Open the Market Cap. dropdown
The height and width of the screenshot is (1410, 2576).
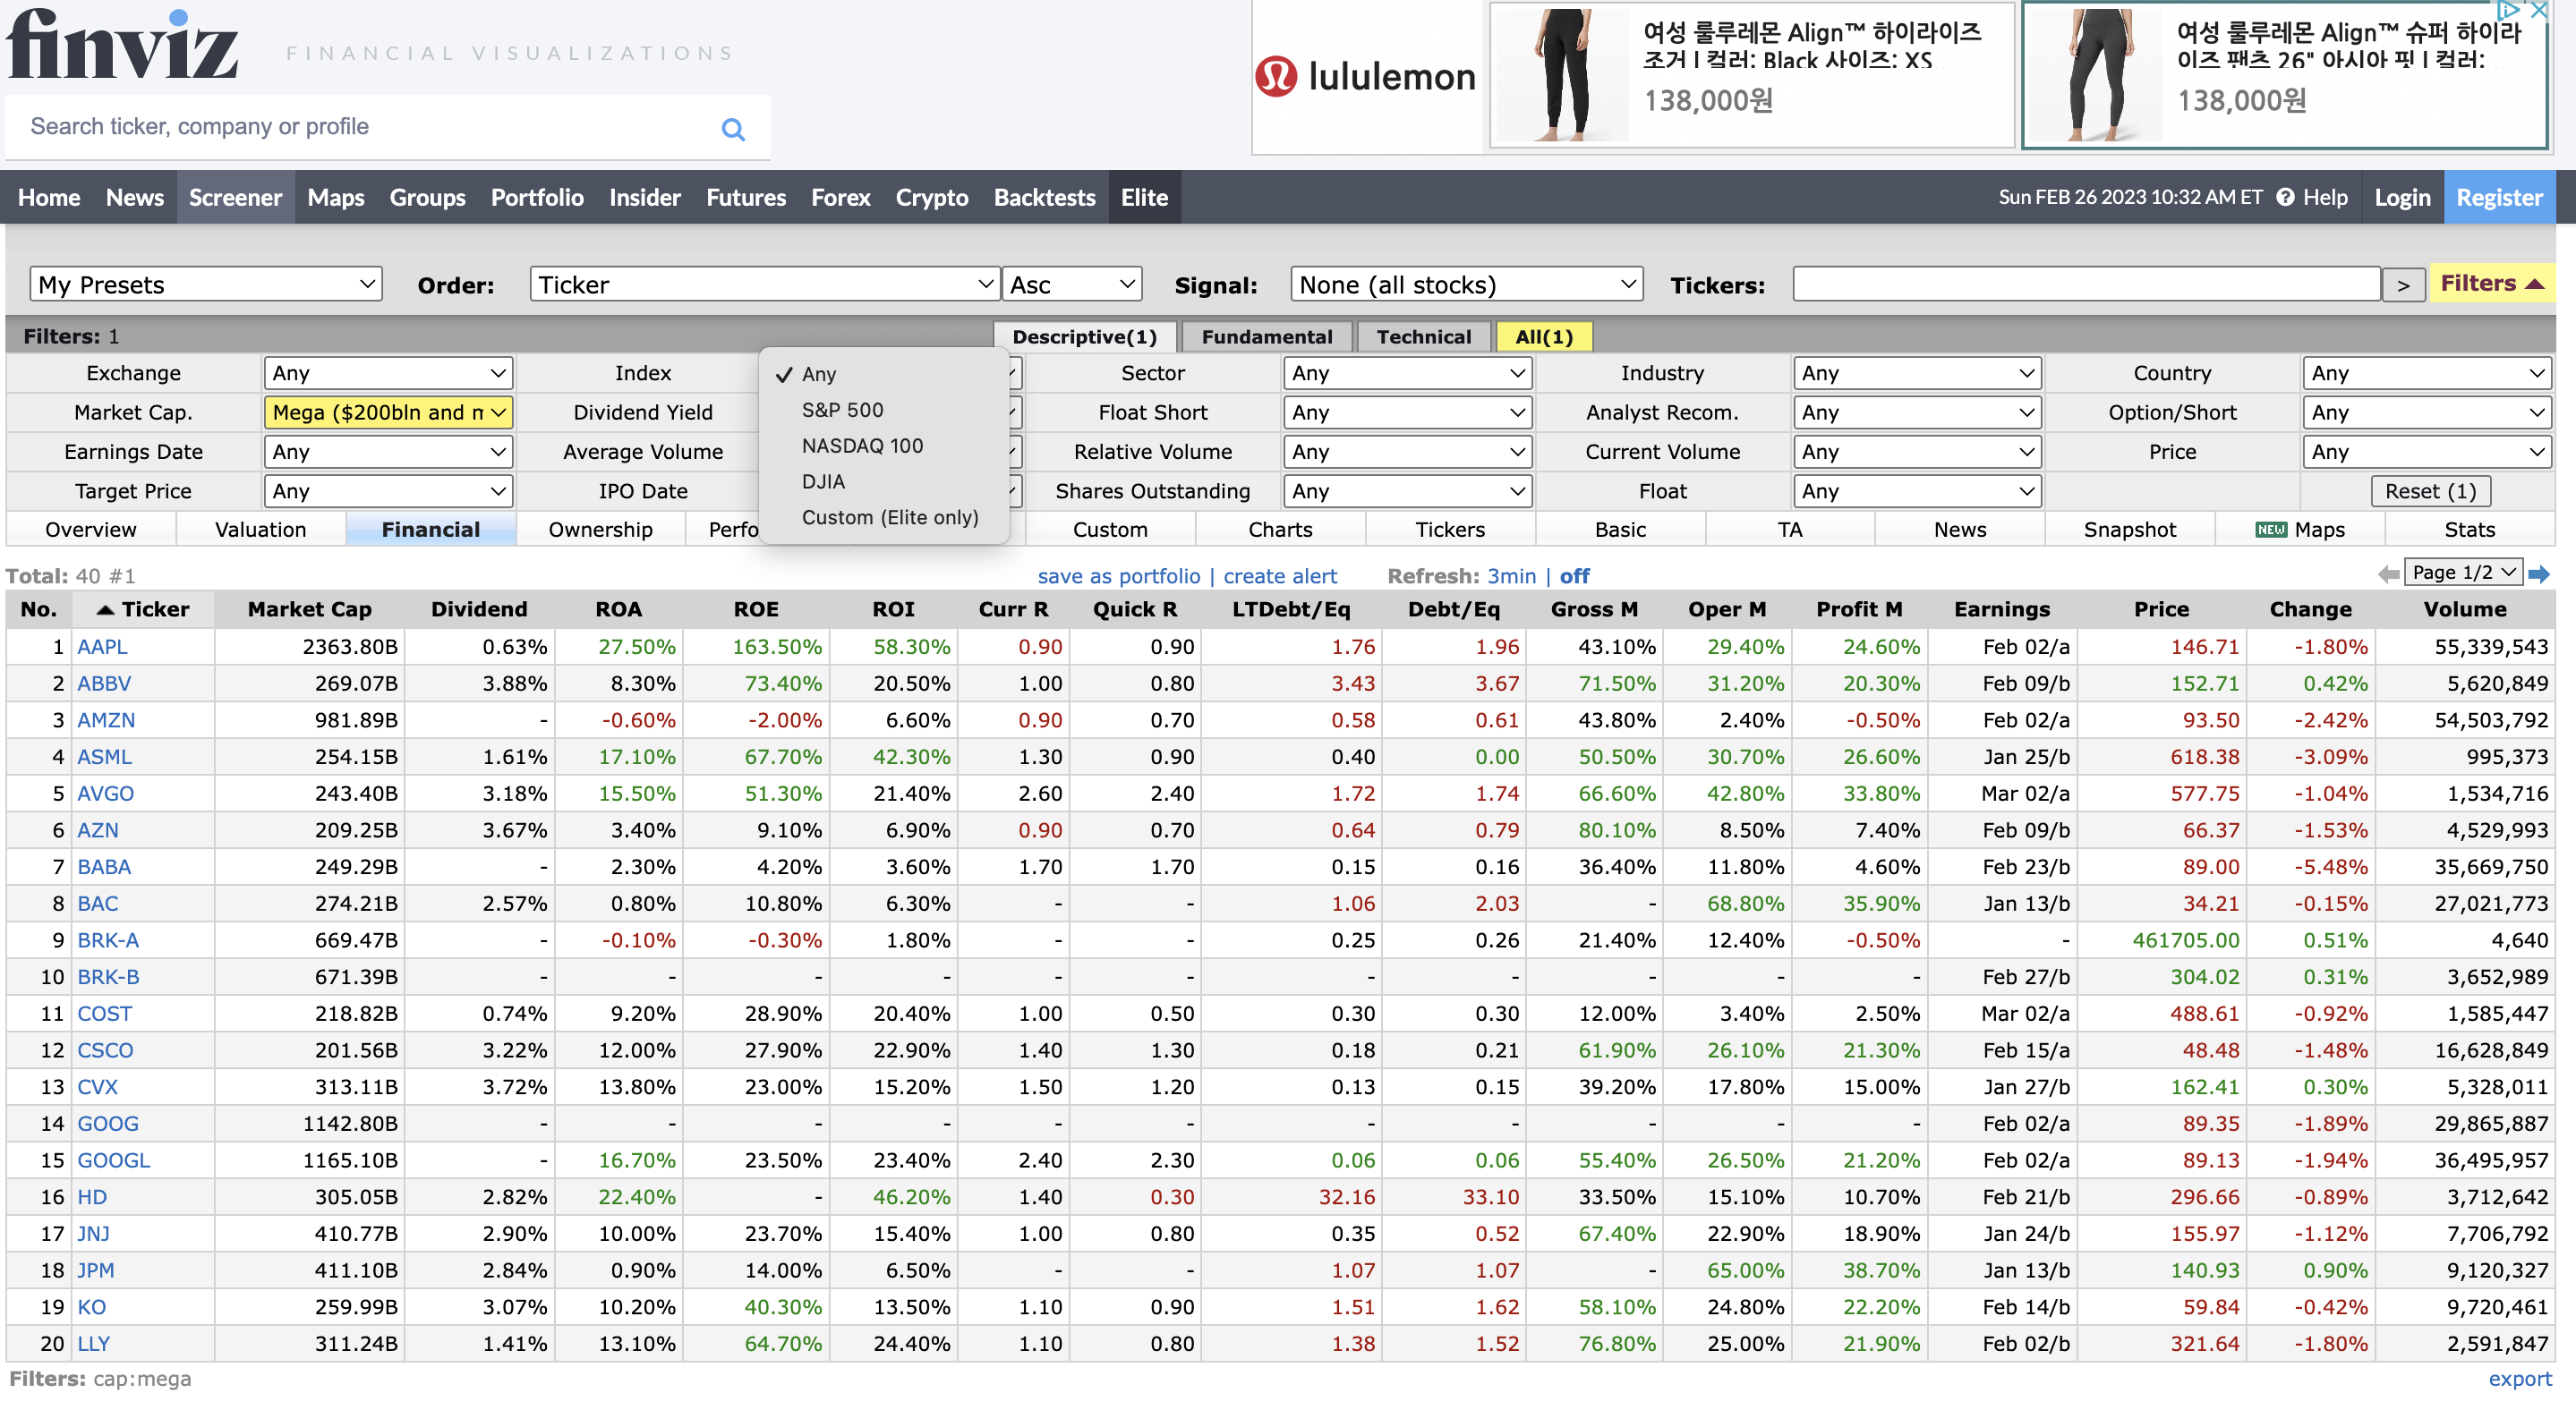point(388,412)
